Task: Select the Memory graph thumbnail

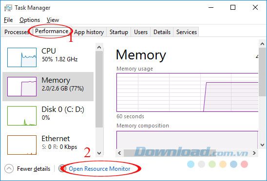Action: click(x=22, y=87)
